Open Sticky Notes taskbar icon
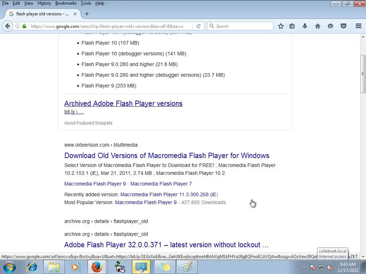Viewport: 366px width, 274px height. click(164, 267)
